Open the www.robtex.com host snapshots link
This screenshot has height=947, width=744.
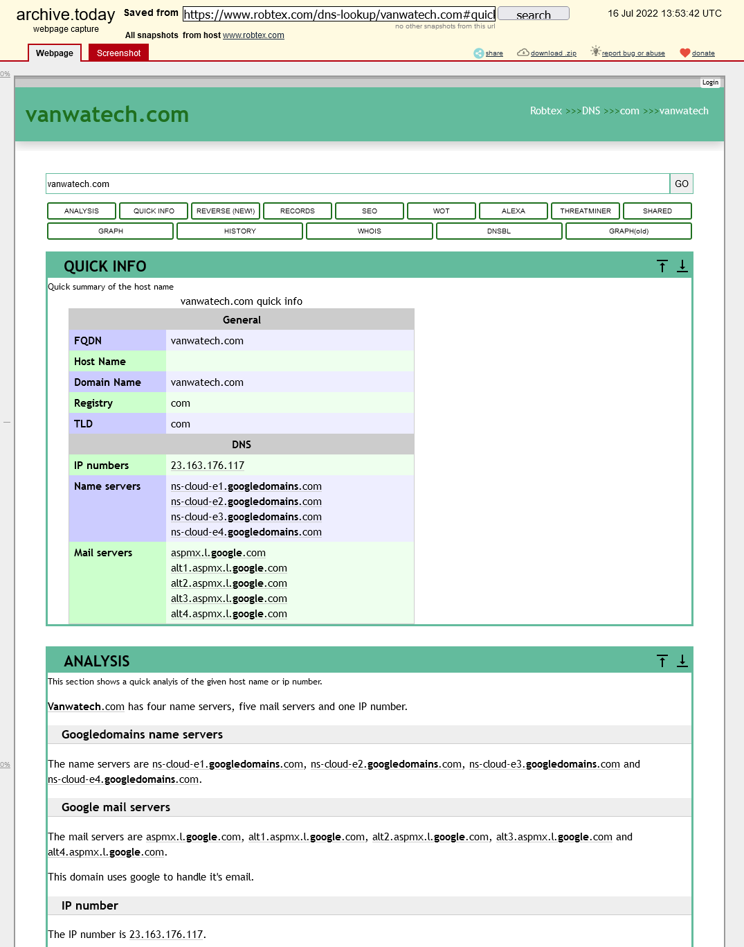pos(253,35)
